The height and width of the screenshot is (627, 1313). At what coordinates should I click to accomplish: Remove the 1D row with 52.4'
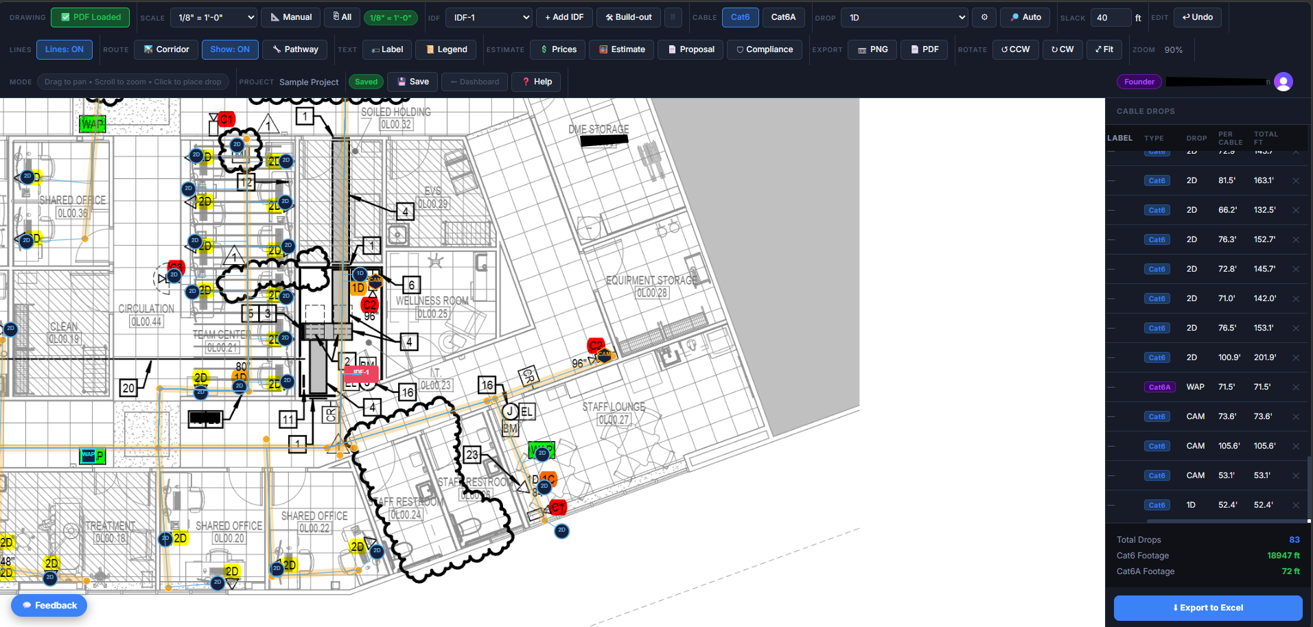1296,505
